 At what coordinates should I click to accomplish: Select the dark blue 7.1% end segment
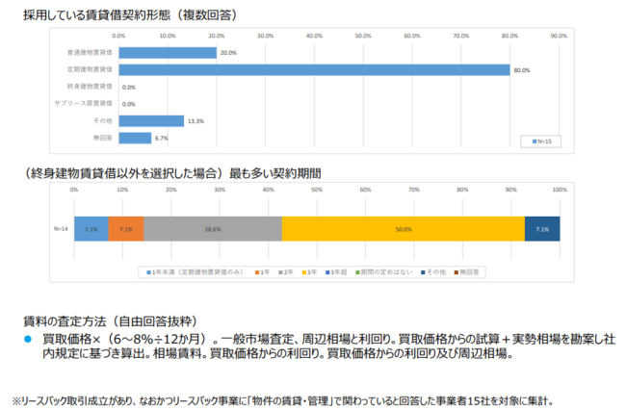542,229
